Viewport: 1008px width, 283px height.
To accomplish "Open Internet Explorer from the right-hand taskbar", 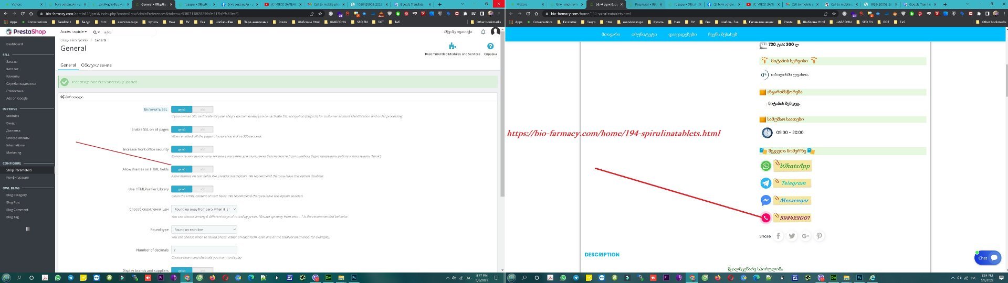I will click(x=873, y=278).
